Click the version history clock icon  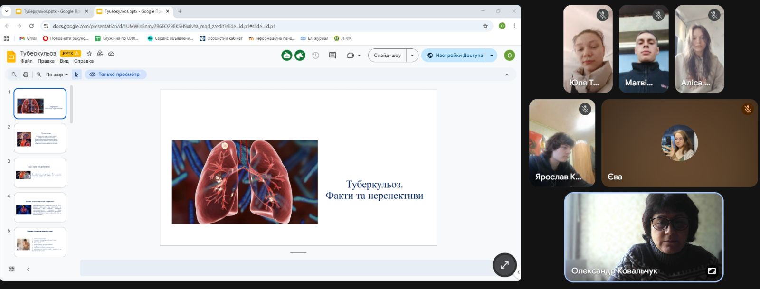click(315, 56)
